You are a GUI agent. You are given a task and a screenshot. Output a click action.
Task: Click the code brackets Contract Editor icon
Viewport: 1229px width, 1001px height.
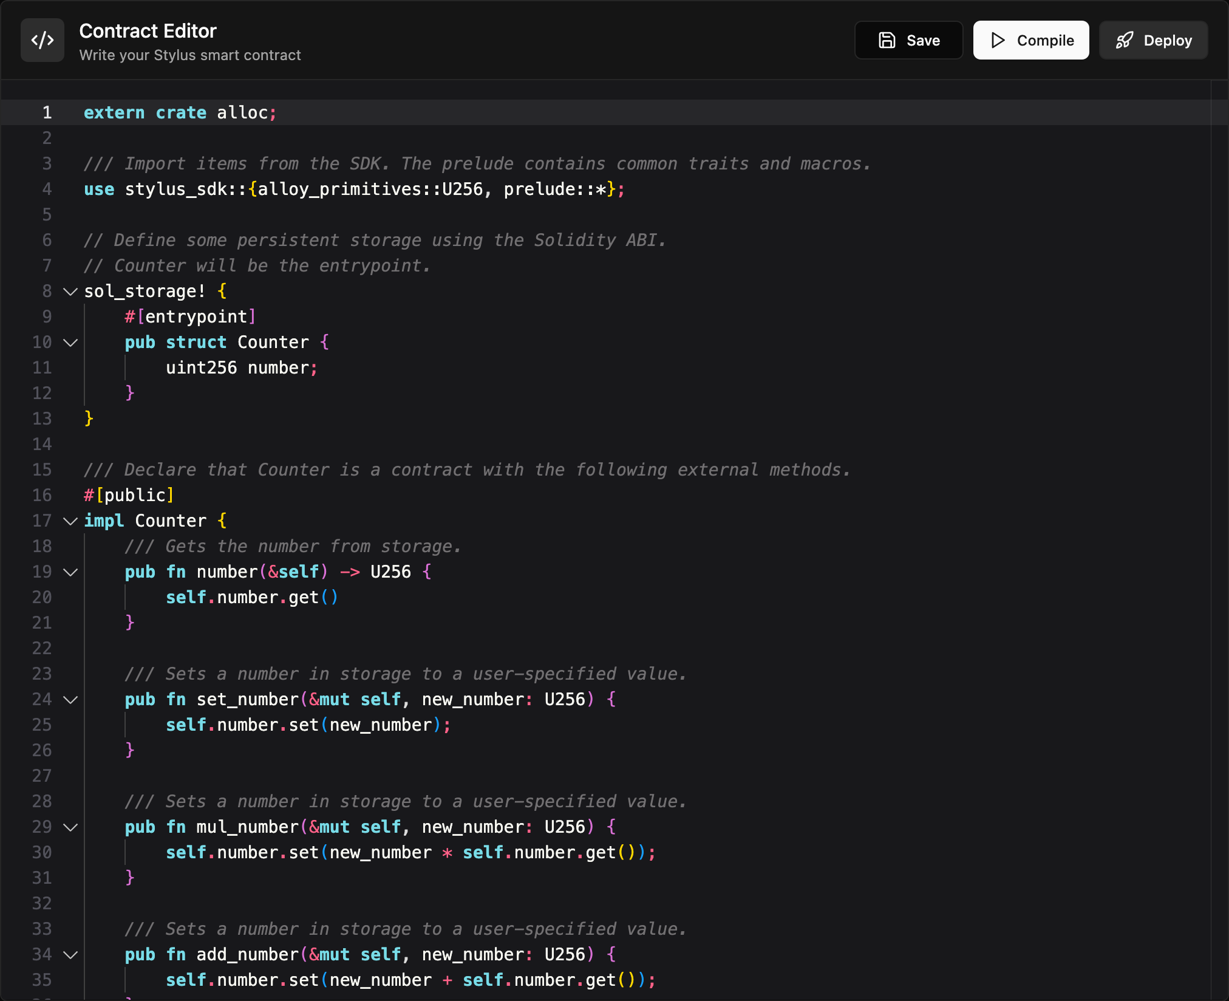tap(43, 40)
